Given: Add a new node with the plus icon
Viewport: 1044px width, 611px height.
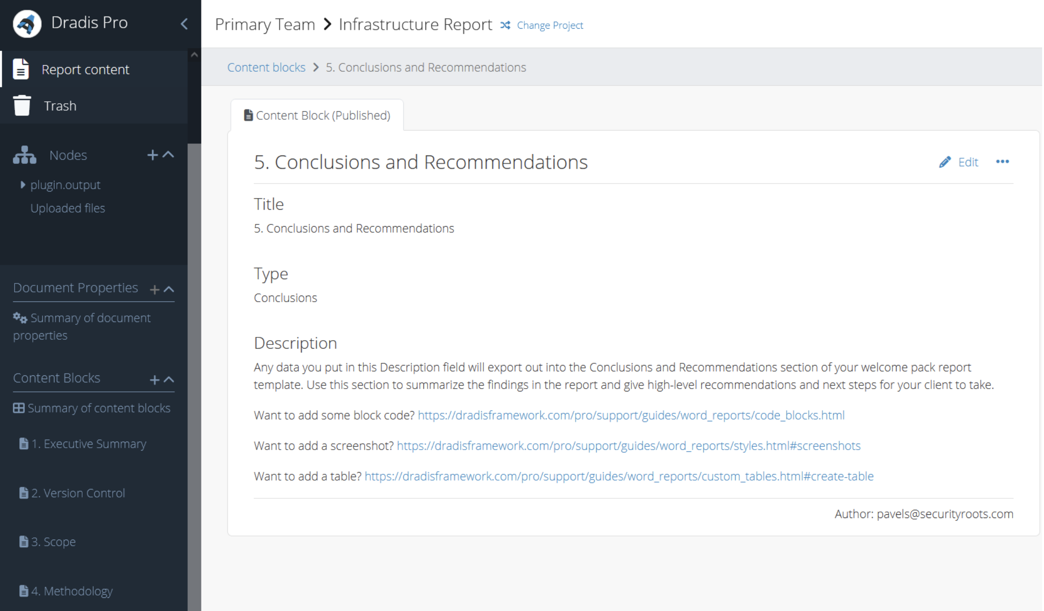Looking at the screenshot, I should (152, 155).
